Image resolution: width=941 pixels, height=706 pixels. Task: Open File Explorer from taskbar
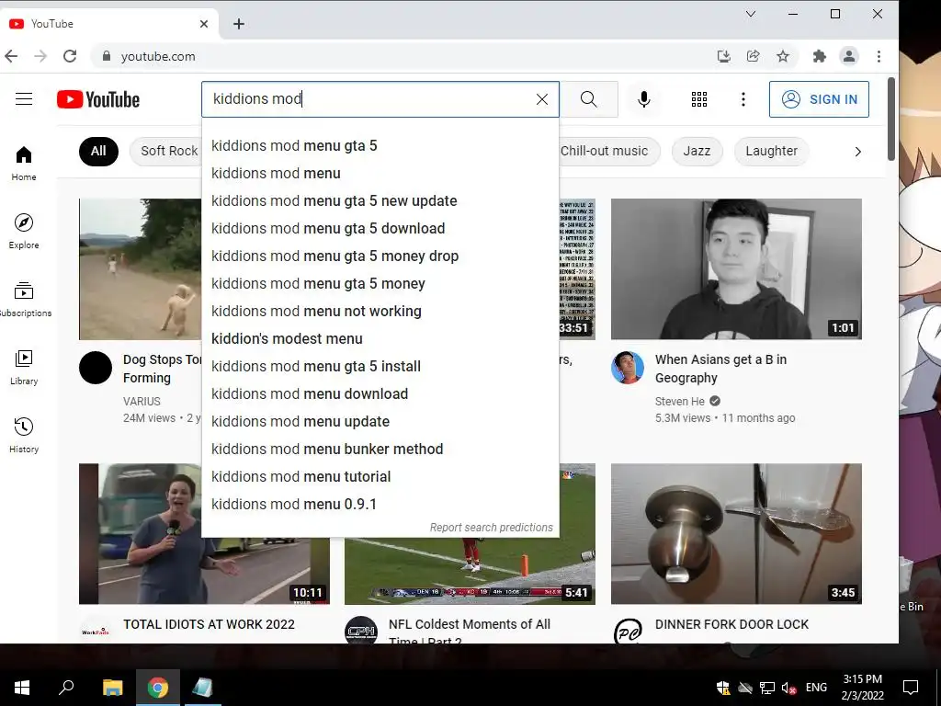pyautogui.click(x=112, y=688)
